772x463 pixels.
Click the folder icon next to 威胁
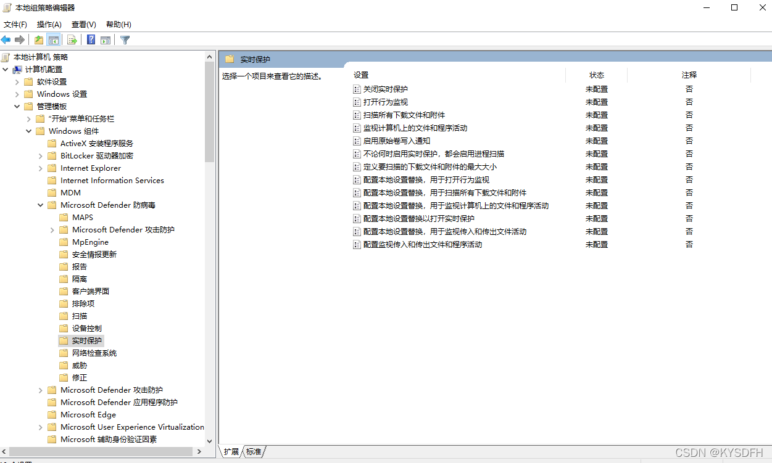click(64, 366)
